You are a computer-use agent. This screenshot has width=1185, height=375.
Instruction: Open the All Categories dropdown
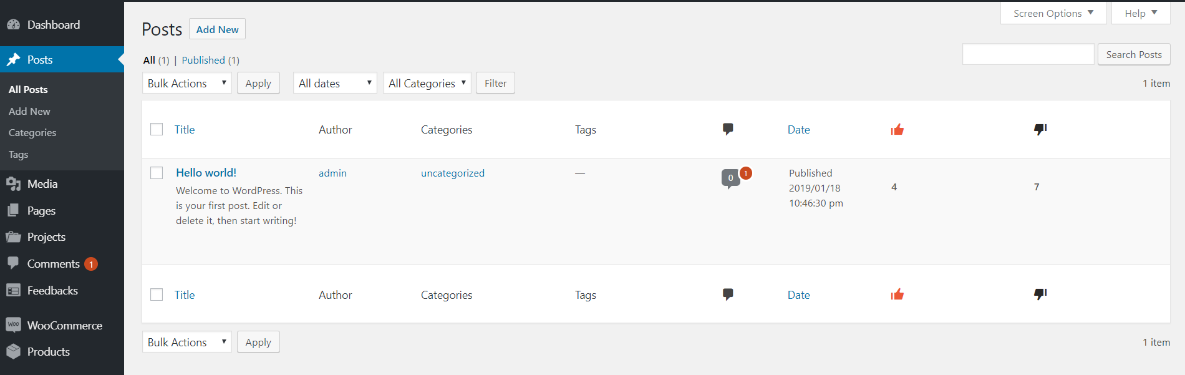point(427,83)
